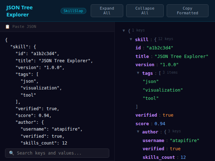Screen dimensions: 215x161
Task: Collapse the tags array node
Action: 138,73
